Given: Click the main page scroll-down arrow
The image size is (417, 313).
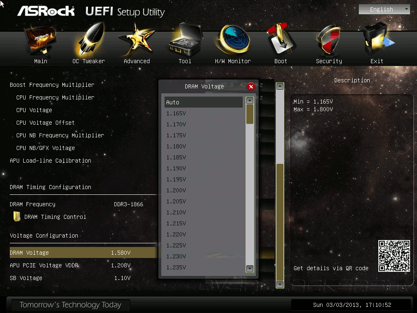Looking at the screenshot, I should (280, 284).
